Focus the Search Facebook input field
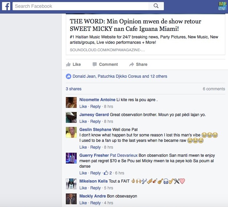Image resolution: width=228 pixels, height=207 pixels. pyautogui.click(x=80, y=6)
